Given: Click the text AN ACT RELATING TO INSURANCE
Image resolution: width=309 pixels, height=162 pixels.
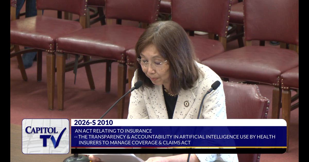Looking at the screenshot, I should (113, 131).
